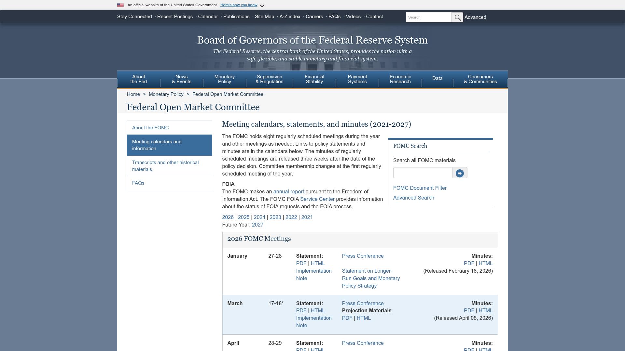Open the Consumers & Communities menu
Screen dimensions: 625x351
[480, 79]
